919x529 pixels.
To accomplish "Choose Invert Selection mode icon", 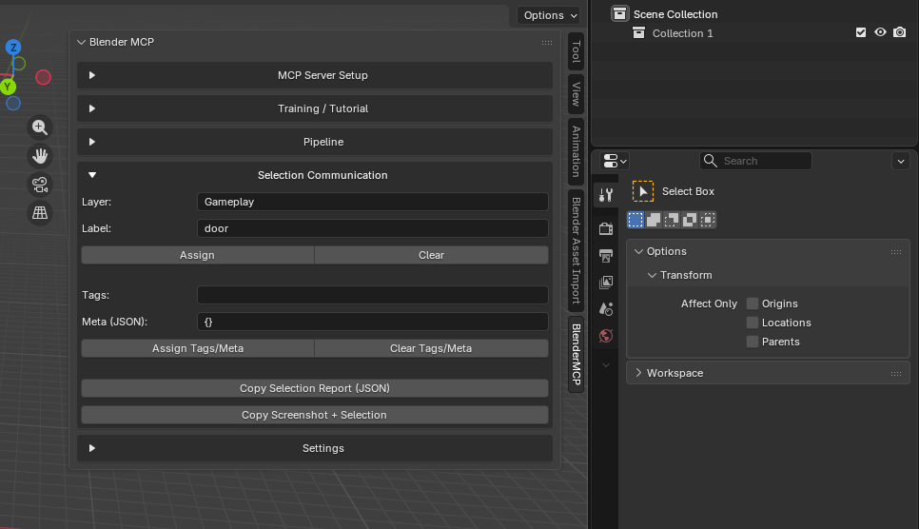I will click(690, 220).
